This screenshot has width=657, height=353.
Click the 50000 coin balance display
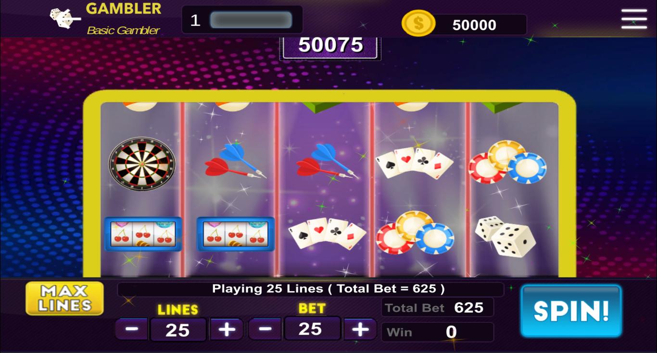[474, 25]
